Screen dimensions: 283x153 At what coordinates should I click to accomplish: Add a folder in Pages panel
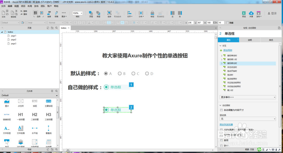(x=52, y=28)
